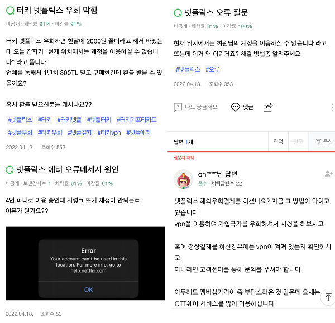Open the question titled 넷플릭스 오류 질문

(216, 12)
